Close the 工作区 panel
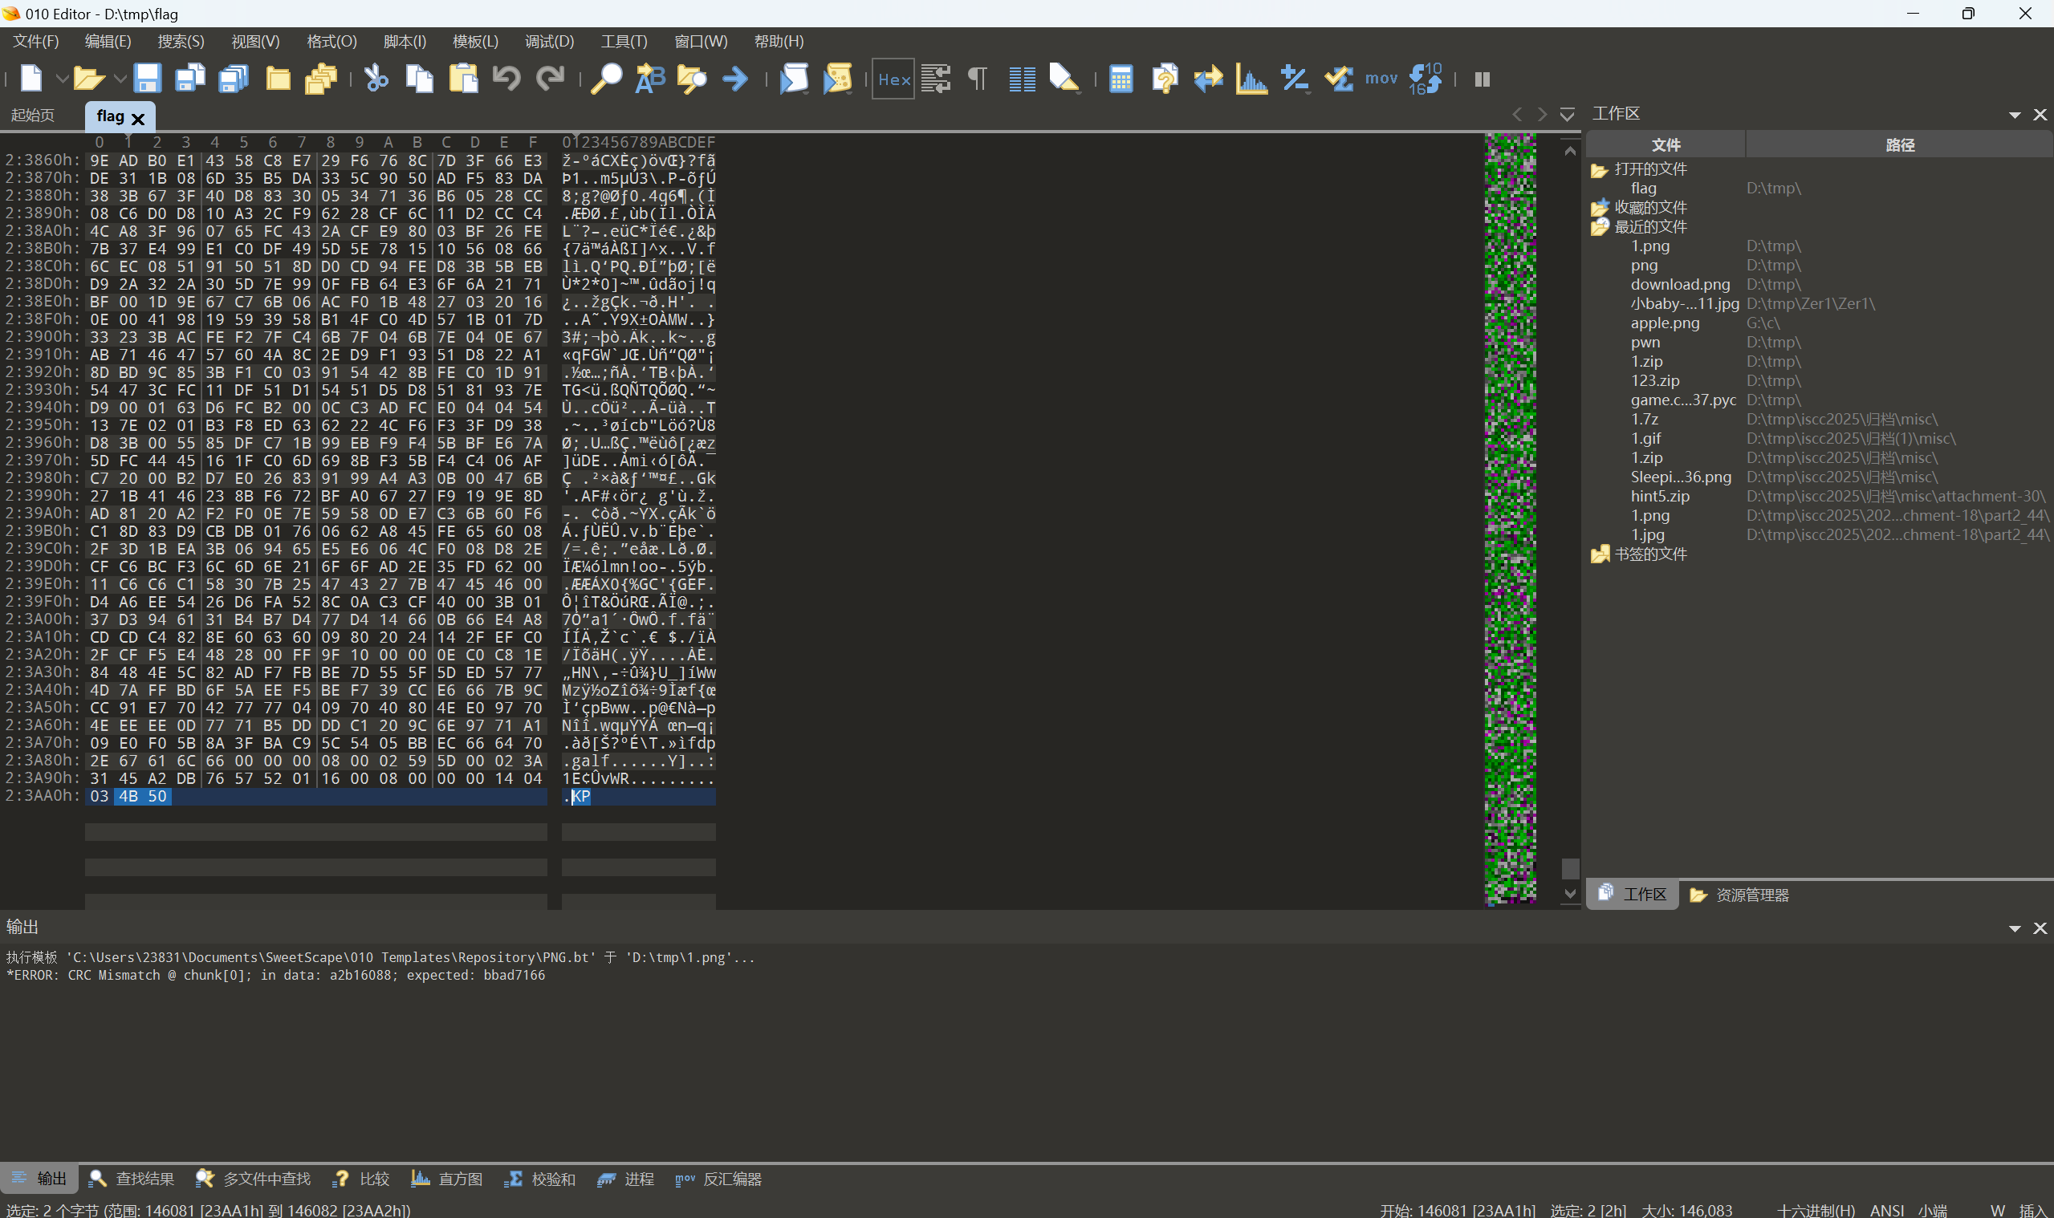Image resolution: width=2054 pixels, height=1218 pixels. (2040, 115)
